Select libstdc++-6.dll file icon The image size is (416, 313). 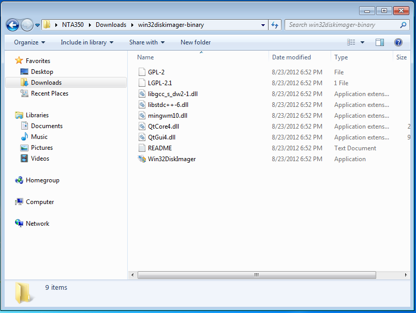click(142, 104)
